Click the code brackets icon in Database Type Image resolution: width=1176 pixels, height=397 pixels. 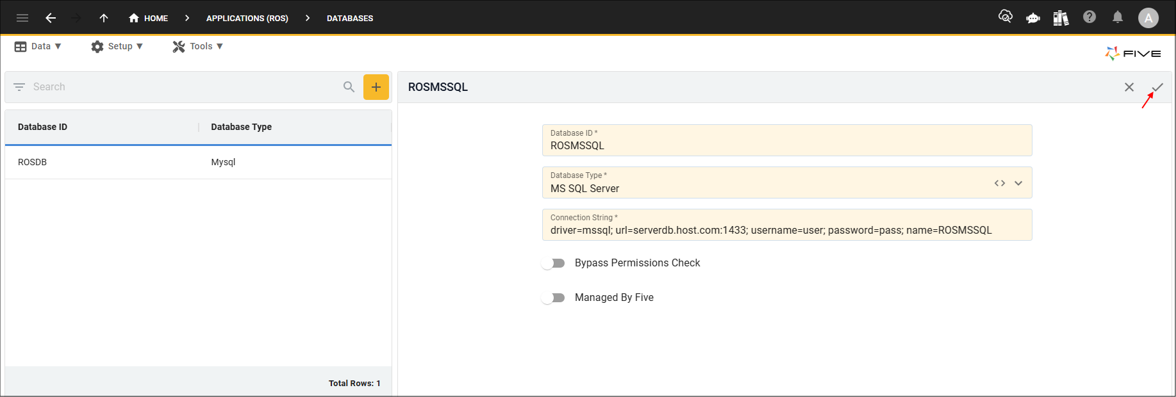1000,183
